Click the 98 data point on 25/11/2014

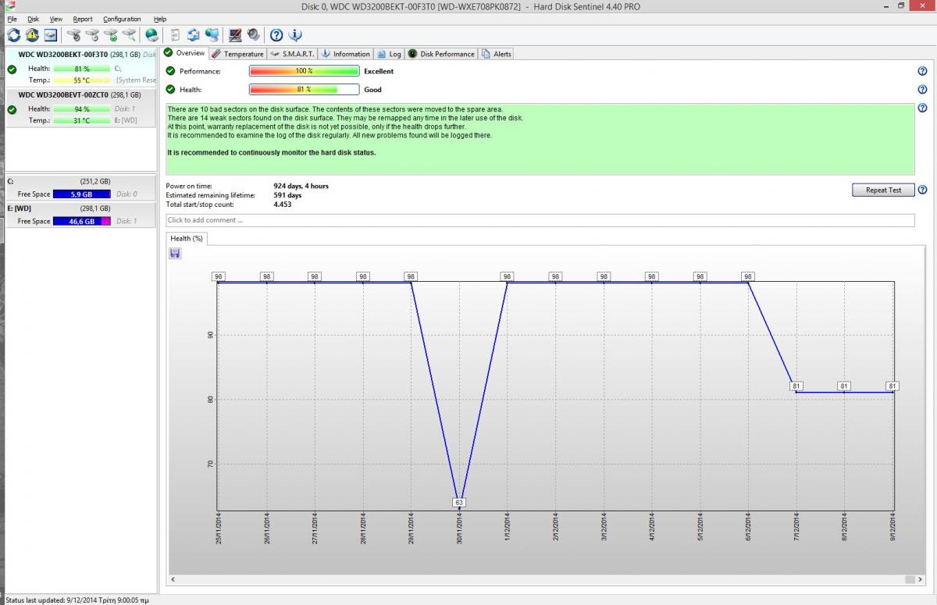pyautogui.click(x=218, y=276)
